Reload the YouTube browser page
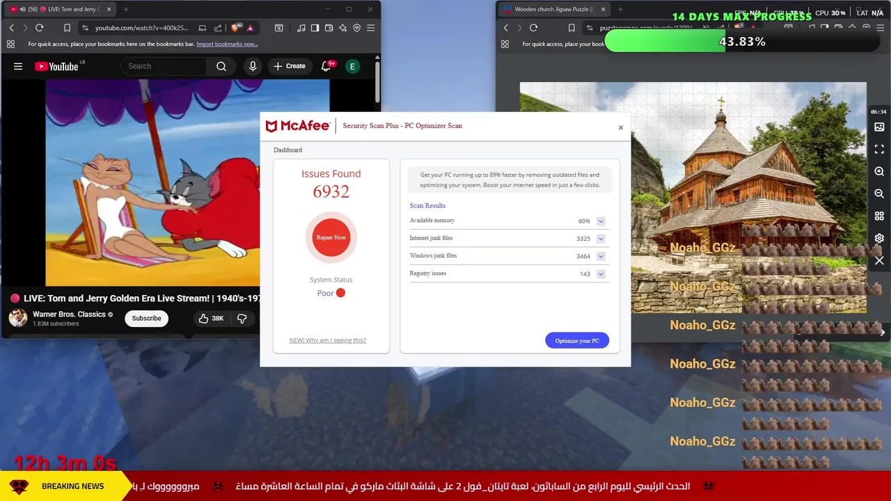The image size is (891, 501). (x=40, y=28)
